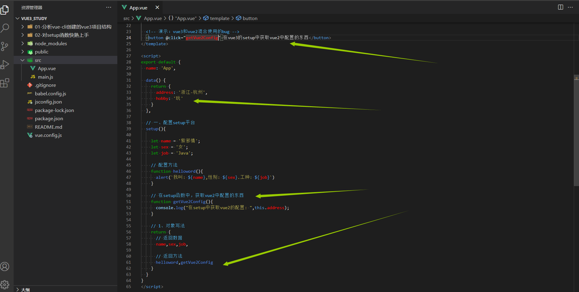Open the Source Control view
579x292 pixels.
click(x=5, y=46)
